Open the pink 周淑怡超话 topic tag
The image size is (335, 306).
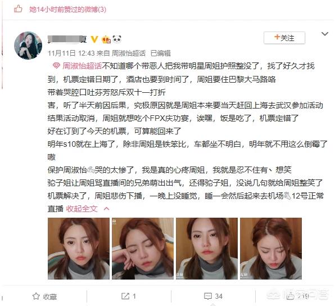pyautogui.click(x=82, y=66)
